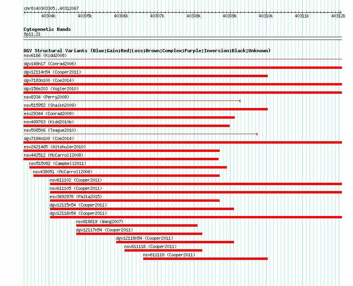The width and height of the screenshot is (353, 286).
Task: Click the 40311k ruler position
Action: pyautogui.click(x=302, y=16)
